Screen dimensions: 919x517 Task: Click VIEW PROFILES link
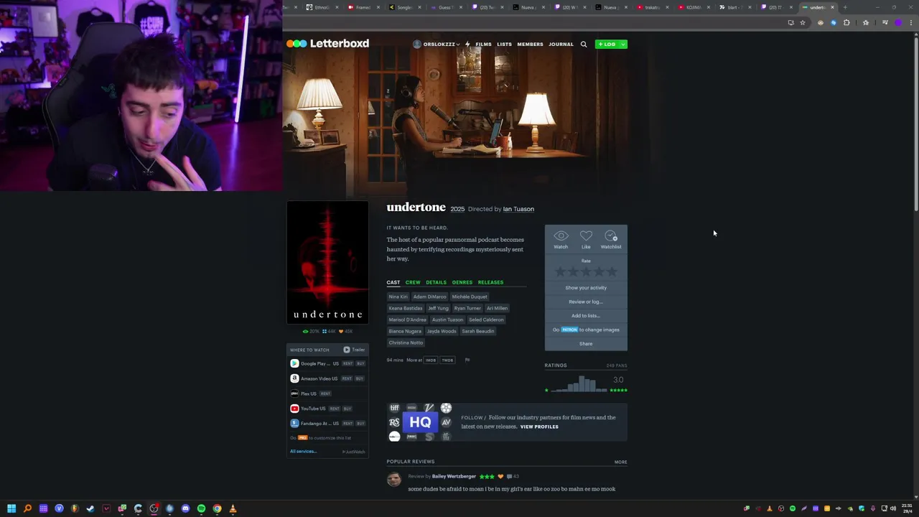(x=539, y=427)
